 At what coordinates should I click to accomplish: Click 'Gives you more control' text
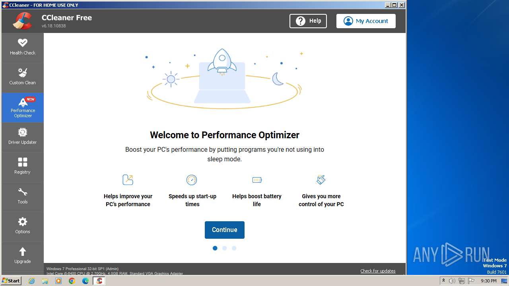(x=321, y=200)
